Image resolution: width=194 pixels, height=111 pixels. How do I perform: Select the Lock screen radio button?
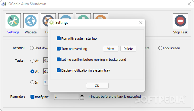tap(160, 48)
